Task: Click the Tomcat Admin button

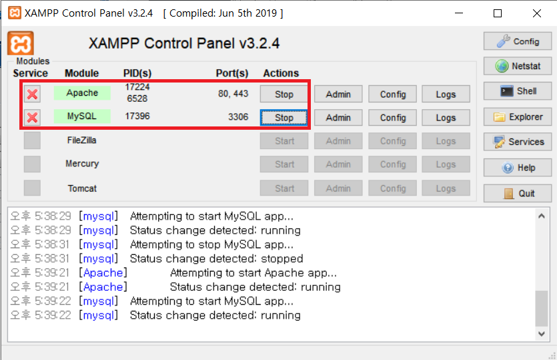Action: [x=338, y=188]
